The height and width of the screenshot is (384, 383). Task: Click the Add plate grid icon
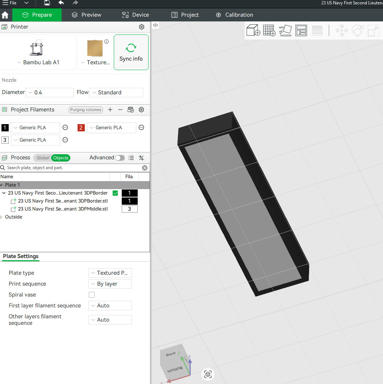pos(269,30)
